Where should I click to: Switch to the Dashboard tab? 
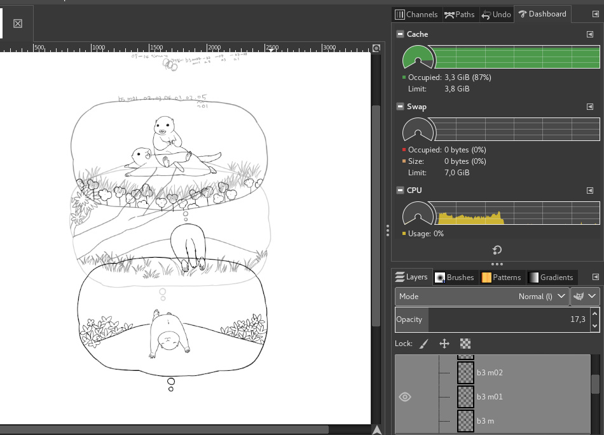tap(542, 14)
